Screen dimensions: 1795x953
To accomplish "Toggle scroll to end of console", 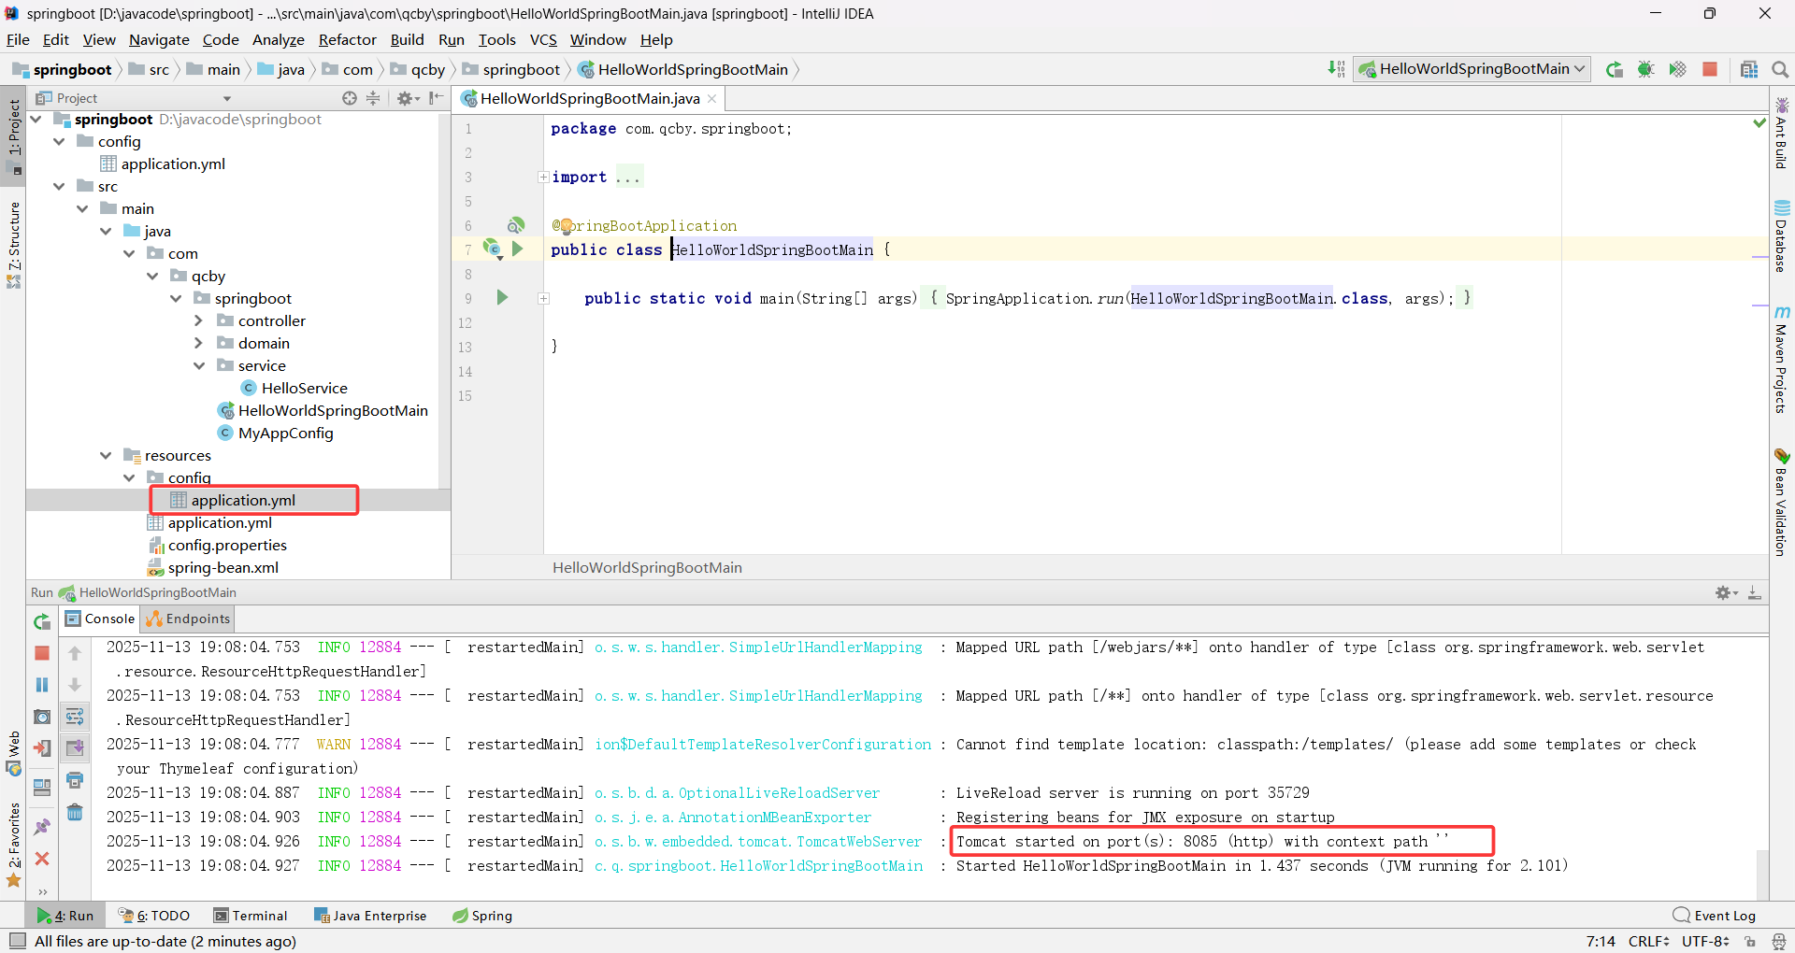I will [x=75, y=748].
